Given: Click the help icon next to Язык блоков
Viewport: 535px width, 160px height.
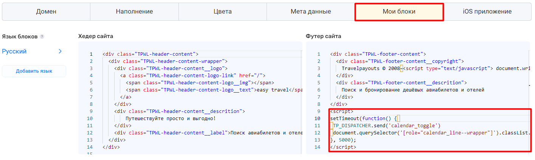Looking at the screenshot, I should click(42, 37).
